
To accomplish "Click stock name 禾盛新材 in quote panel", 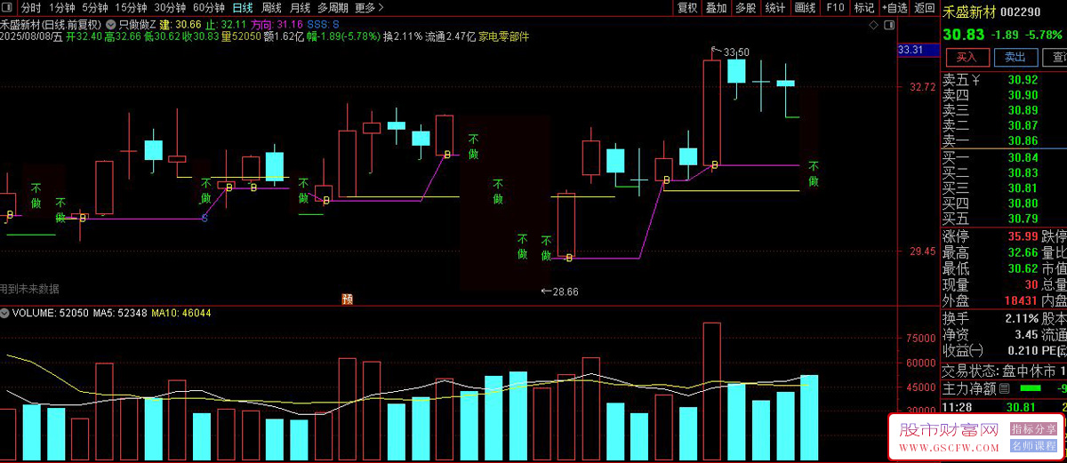I will 969,12.
